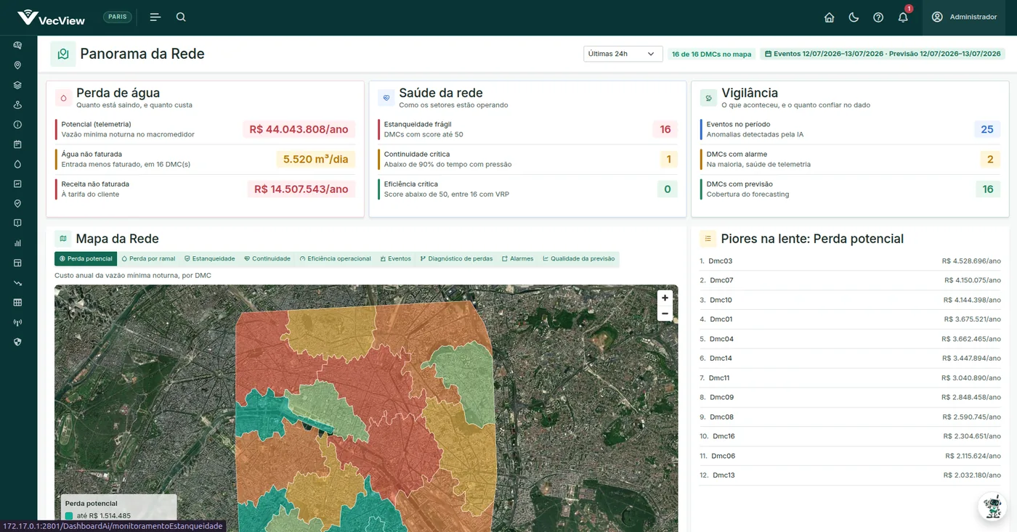1017x532 pixels.
Task: Open the Administrador user menu
Action: click(x=964, y=17)
